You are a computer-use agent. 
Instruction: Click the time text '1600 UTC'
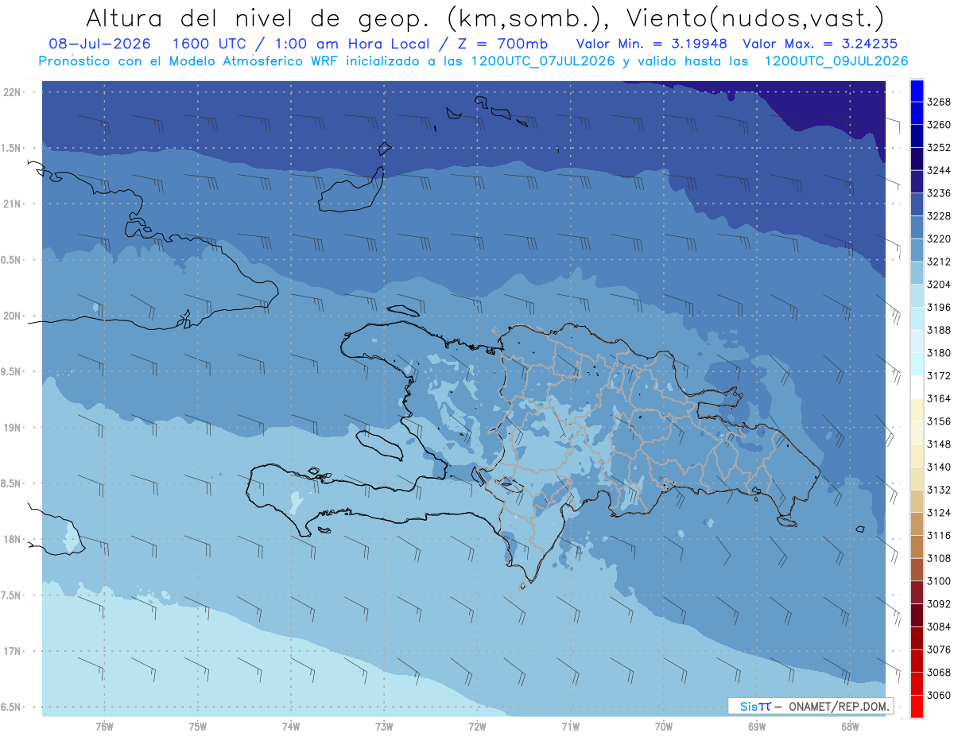pos(211,45)
